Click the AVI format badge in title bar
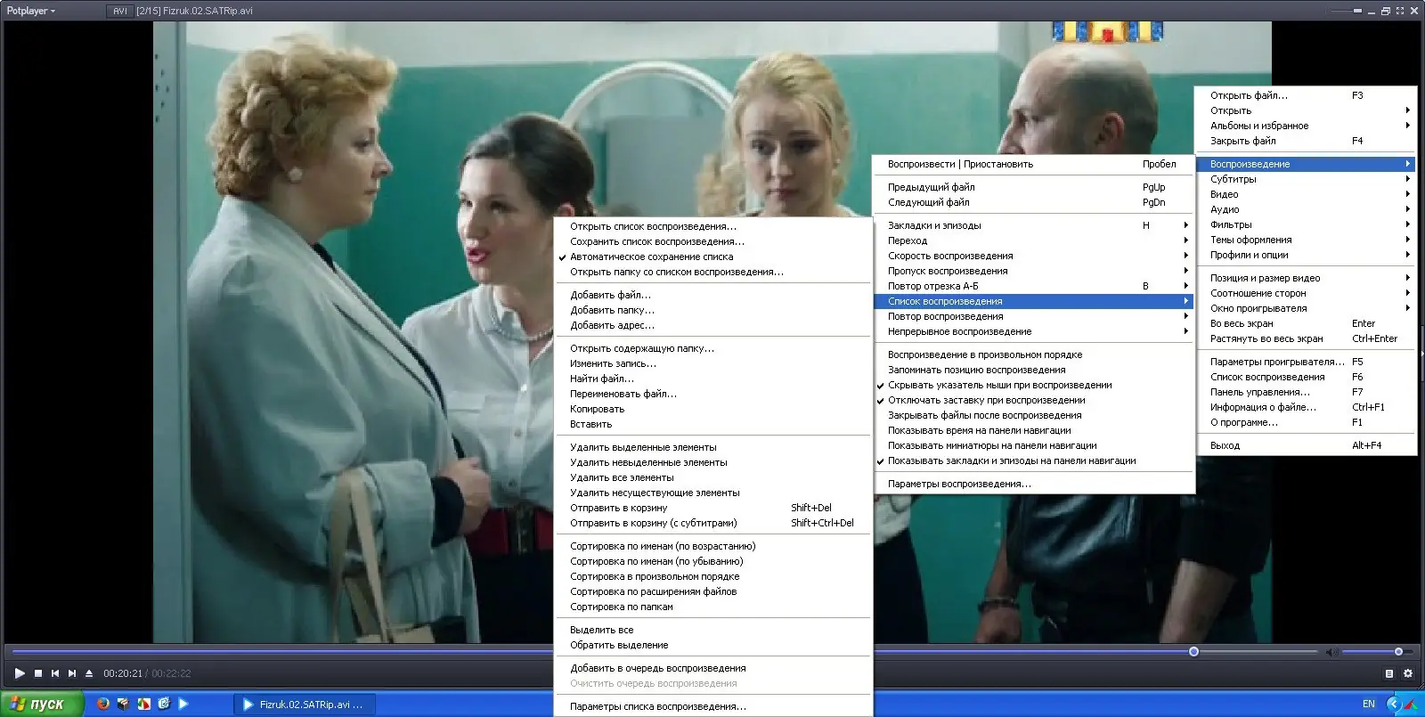The width and height of the screenshot is (1425, 717). point(120,11)
